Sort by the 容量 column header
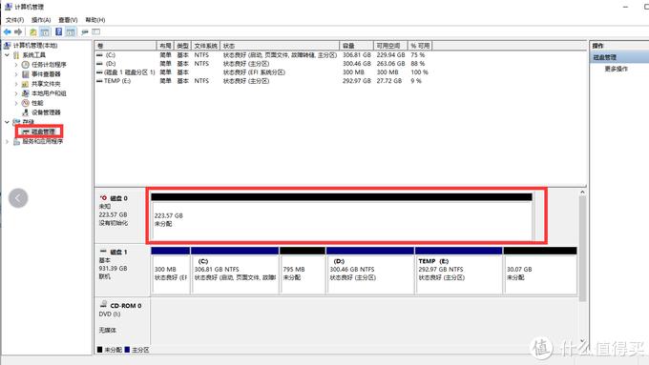 [356, 46]
